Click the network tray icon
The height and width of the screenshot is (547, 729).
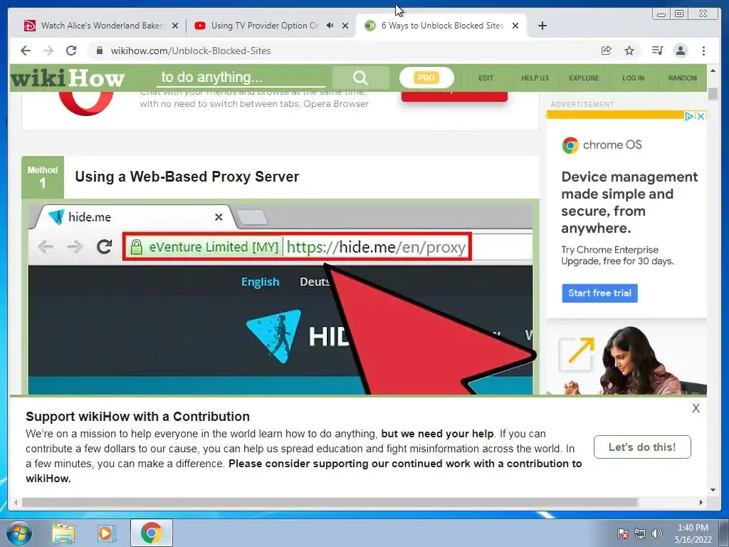tap(640, 533)
